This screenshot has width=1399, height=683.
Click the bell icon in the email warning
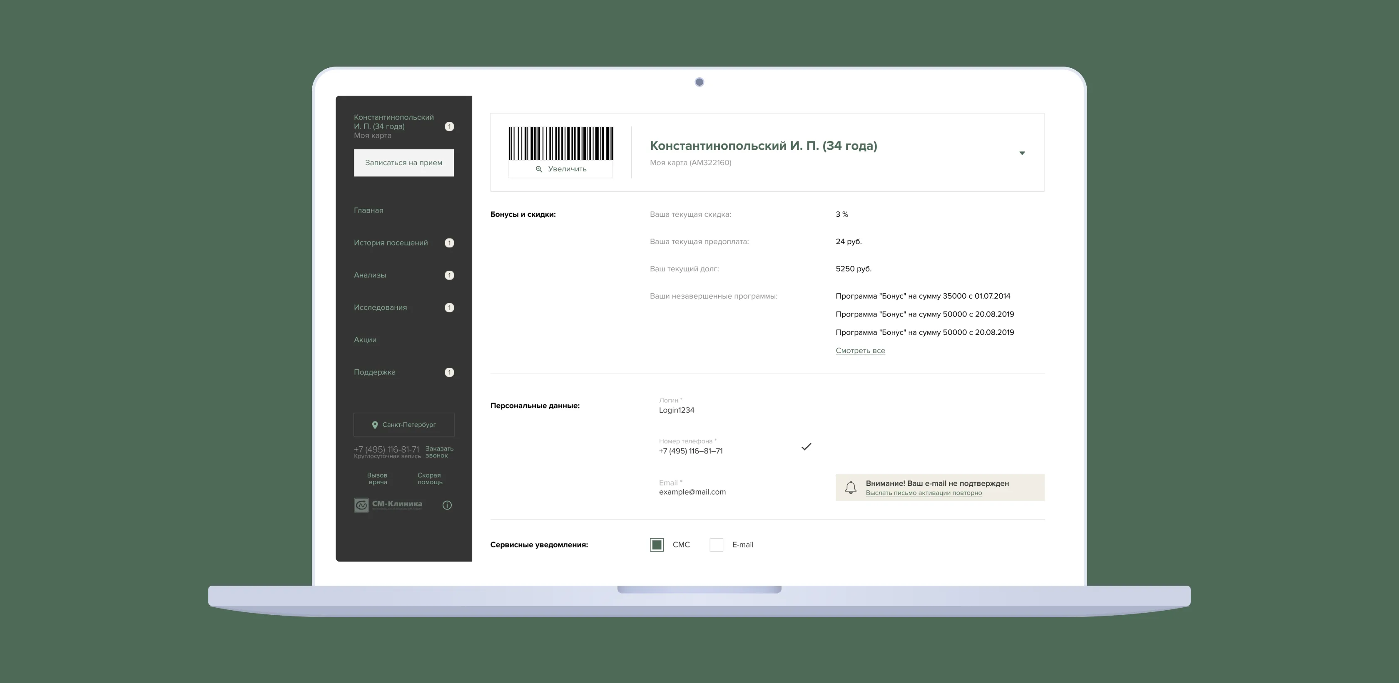click(851, 487)
